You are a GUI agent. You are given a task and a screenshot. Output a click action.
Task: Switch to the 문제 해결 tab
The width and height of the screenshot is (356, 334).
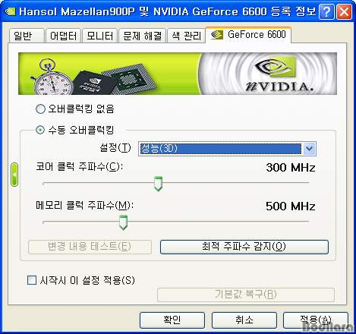pos(142,36)
